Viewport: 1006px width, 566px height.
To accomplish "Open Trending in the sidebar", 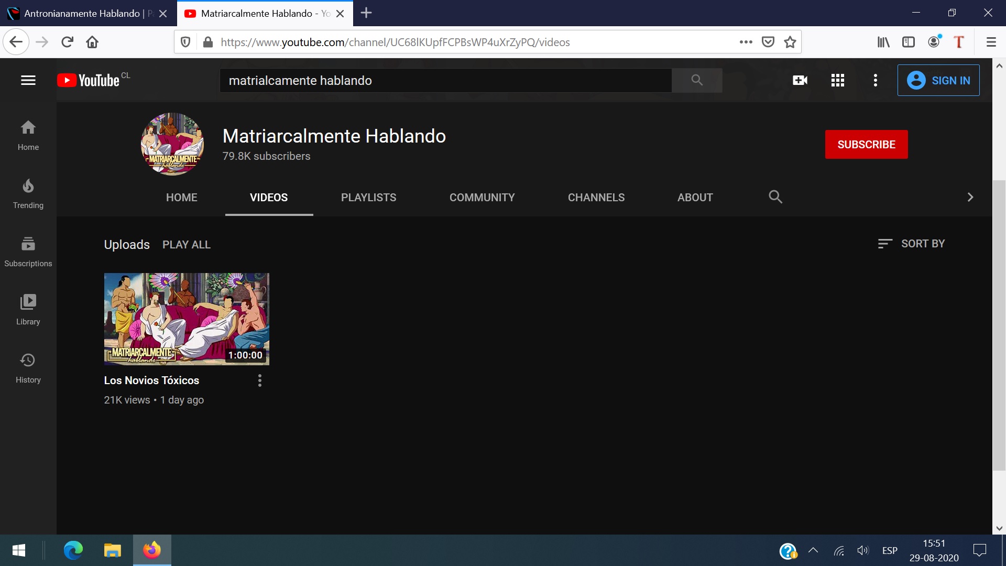I will click(28, 193).
